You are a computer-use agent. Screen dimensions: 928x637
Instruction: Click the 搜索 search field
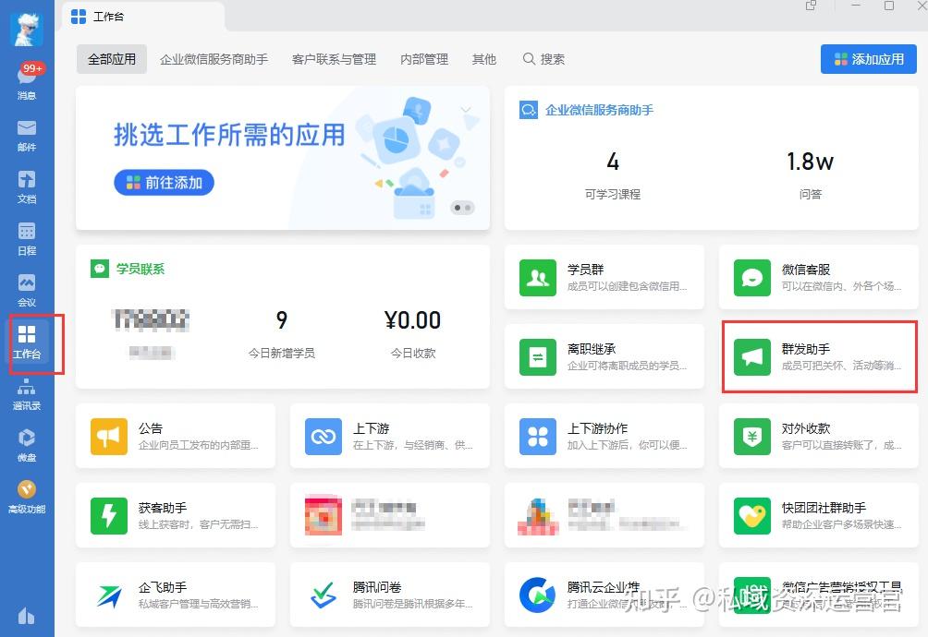(x=543, y=59)
